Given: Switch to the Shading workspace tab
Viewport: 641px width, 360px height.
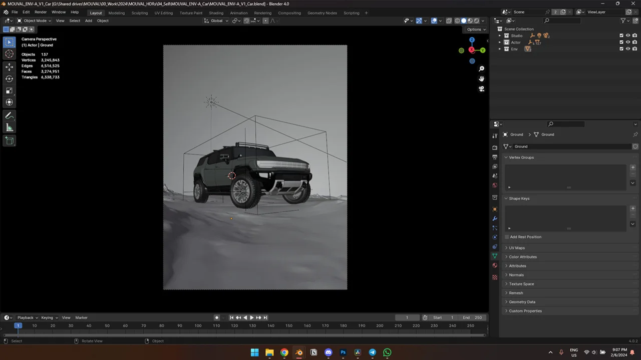Looking at the screenshot, I should click(216, 12).
